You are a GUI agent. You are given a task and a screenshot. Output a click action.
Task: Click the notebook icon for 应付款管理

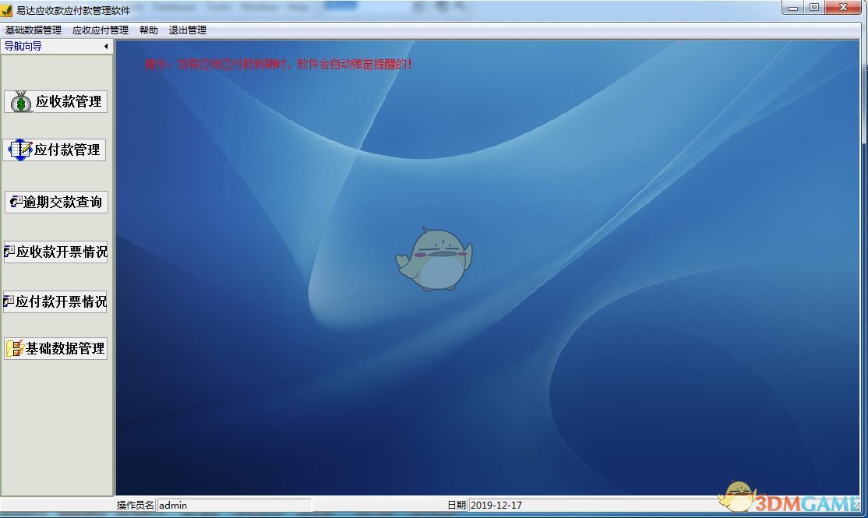[x=20, y=150]
